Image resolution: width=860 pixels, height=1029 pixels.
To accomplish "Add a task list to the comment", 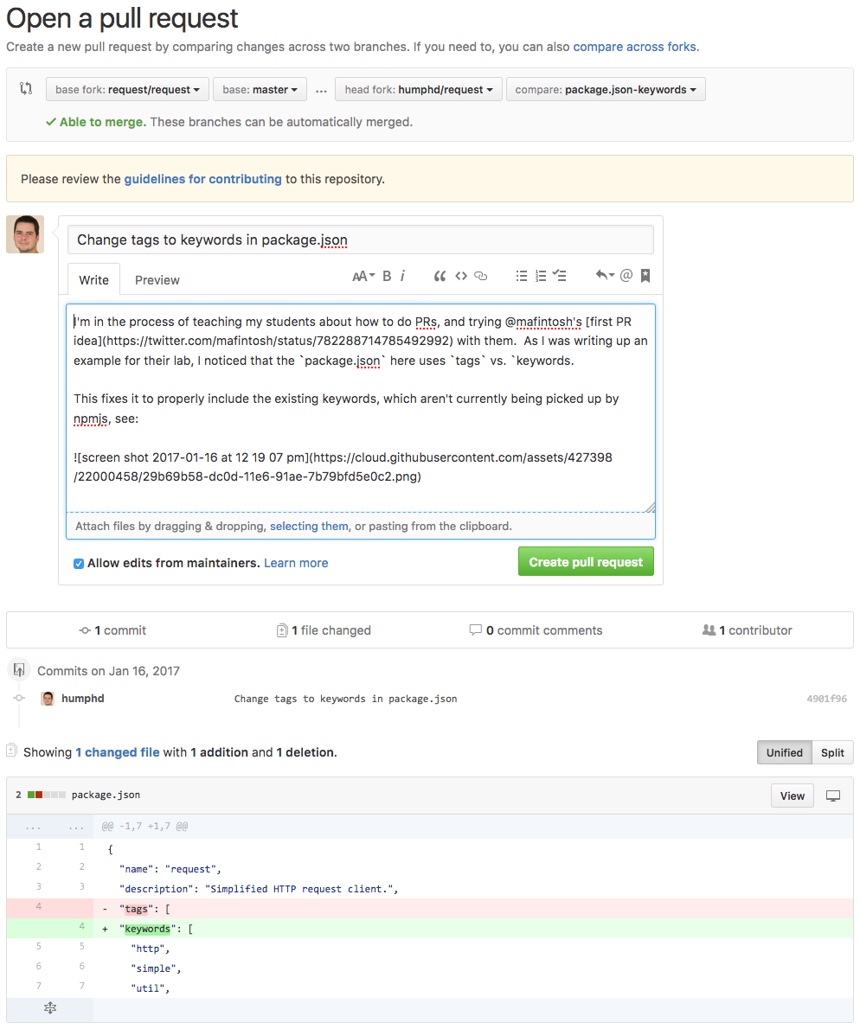I will tap(559, 275).
